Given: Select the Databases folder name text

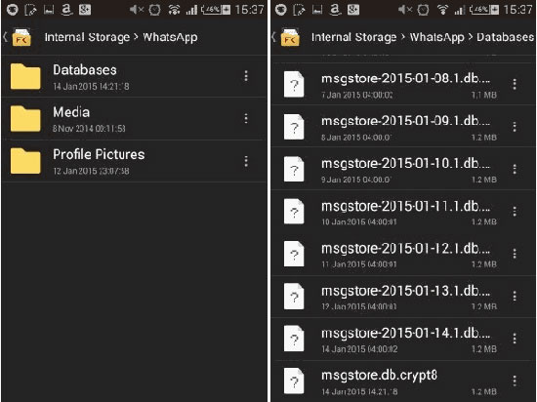Looking at the screenshot, I should click(x=85, y=70).
